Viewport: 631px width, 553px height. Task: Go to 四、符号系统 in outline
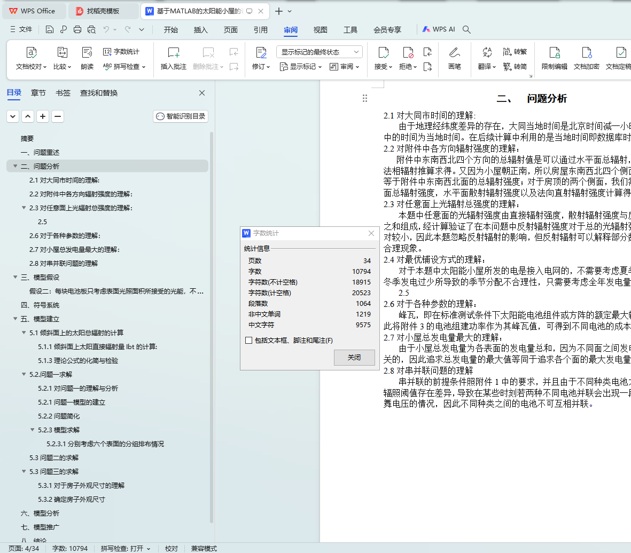[x=40, y=305]
